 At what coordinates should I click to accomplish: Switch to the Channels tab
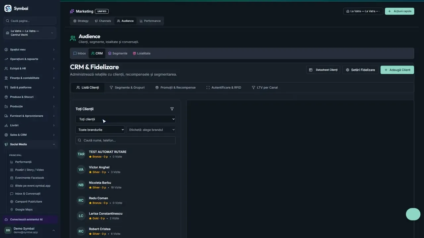[x=103, y=21]
